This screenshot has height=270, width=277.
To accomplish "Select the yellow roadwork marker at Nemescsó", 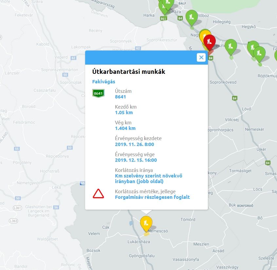I will point(146,224).
